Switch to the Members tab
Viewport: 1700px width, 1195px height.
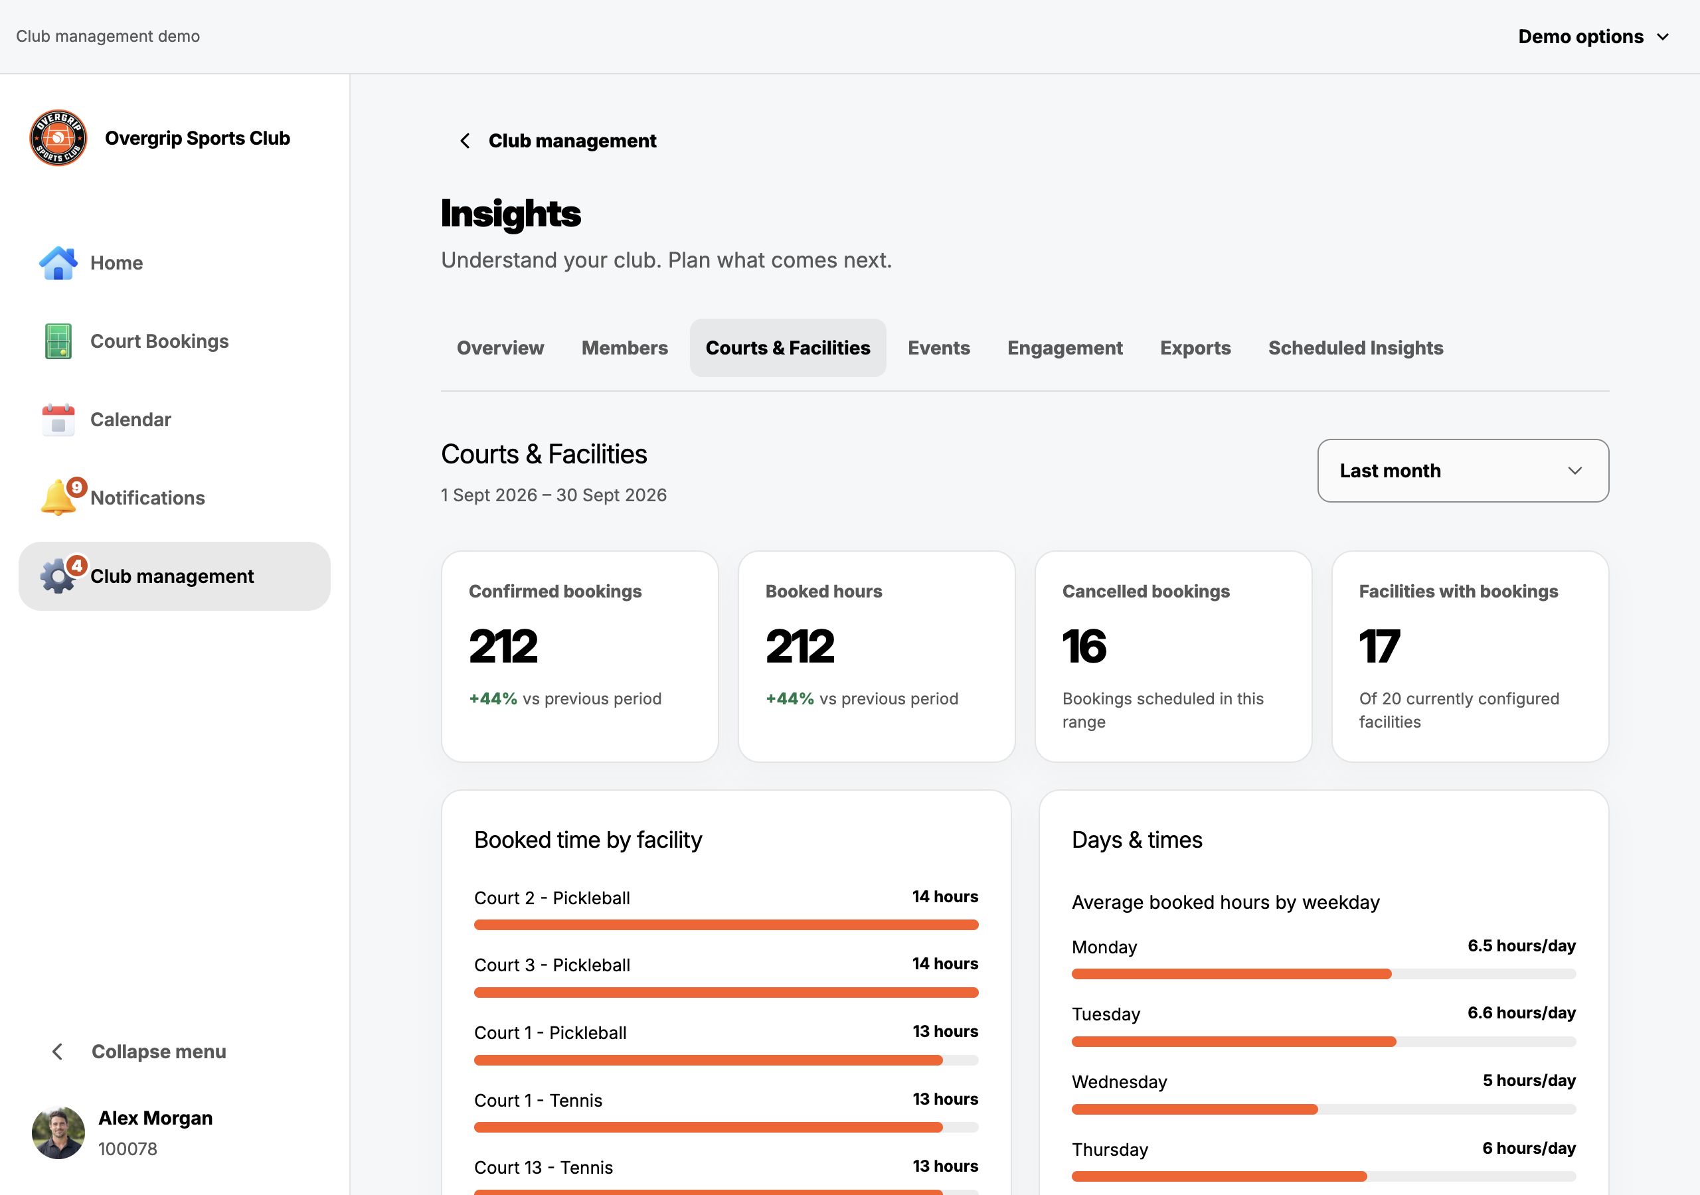tap(624, 348)
